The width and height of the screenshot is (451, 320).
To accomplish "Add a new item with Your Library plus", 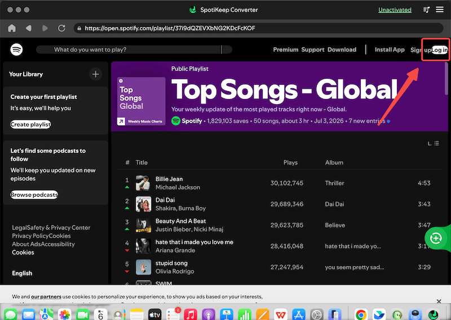I will 95,74.
